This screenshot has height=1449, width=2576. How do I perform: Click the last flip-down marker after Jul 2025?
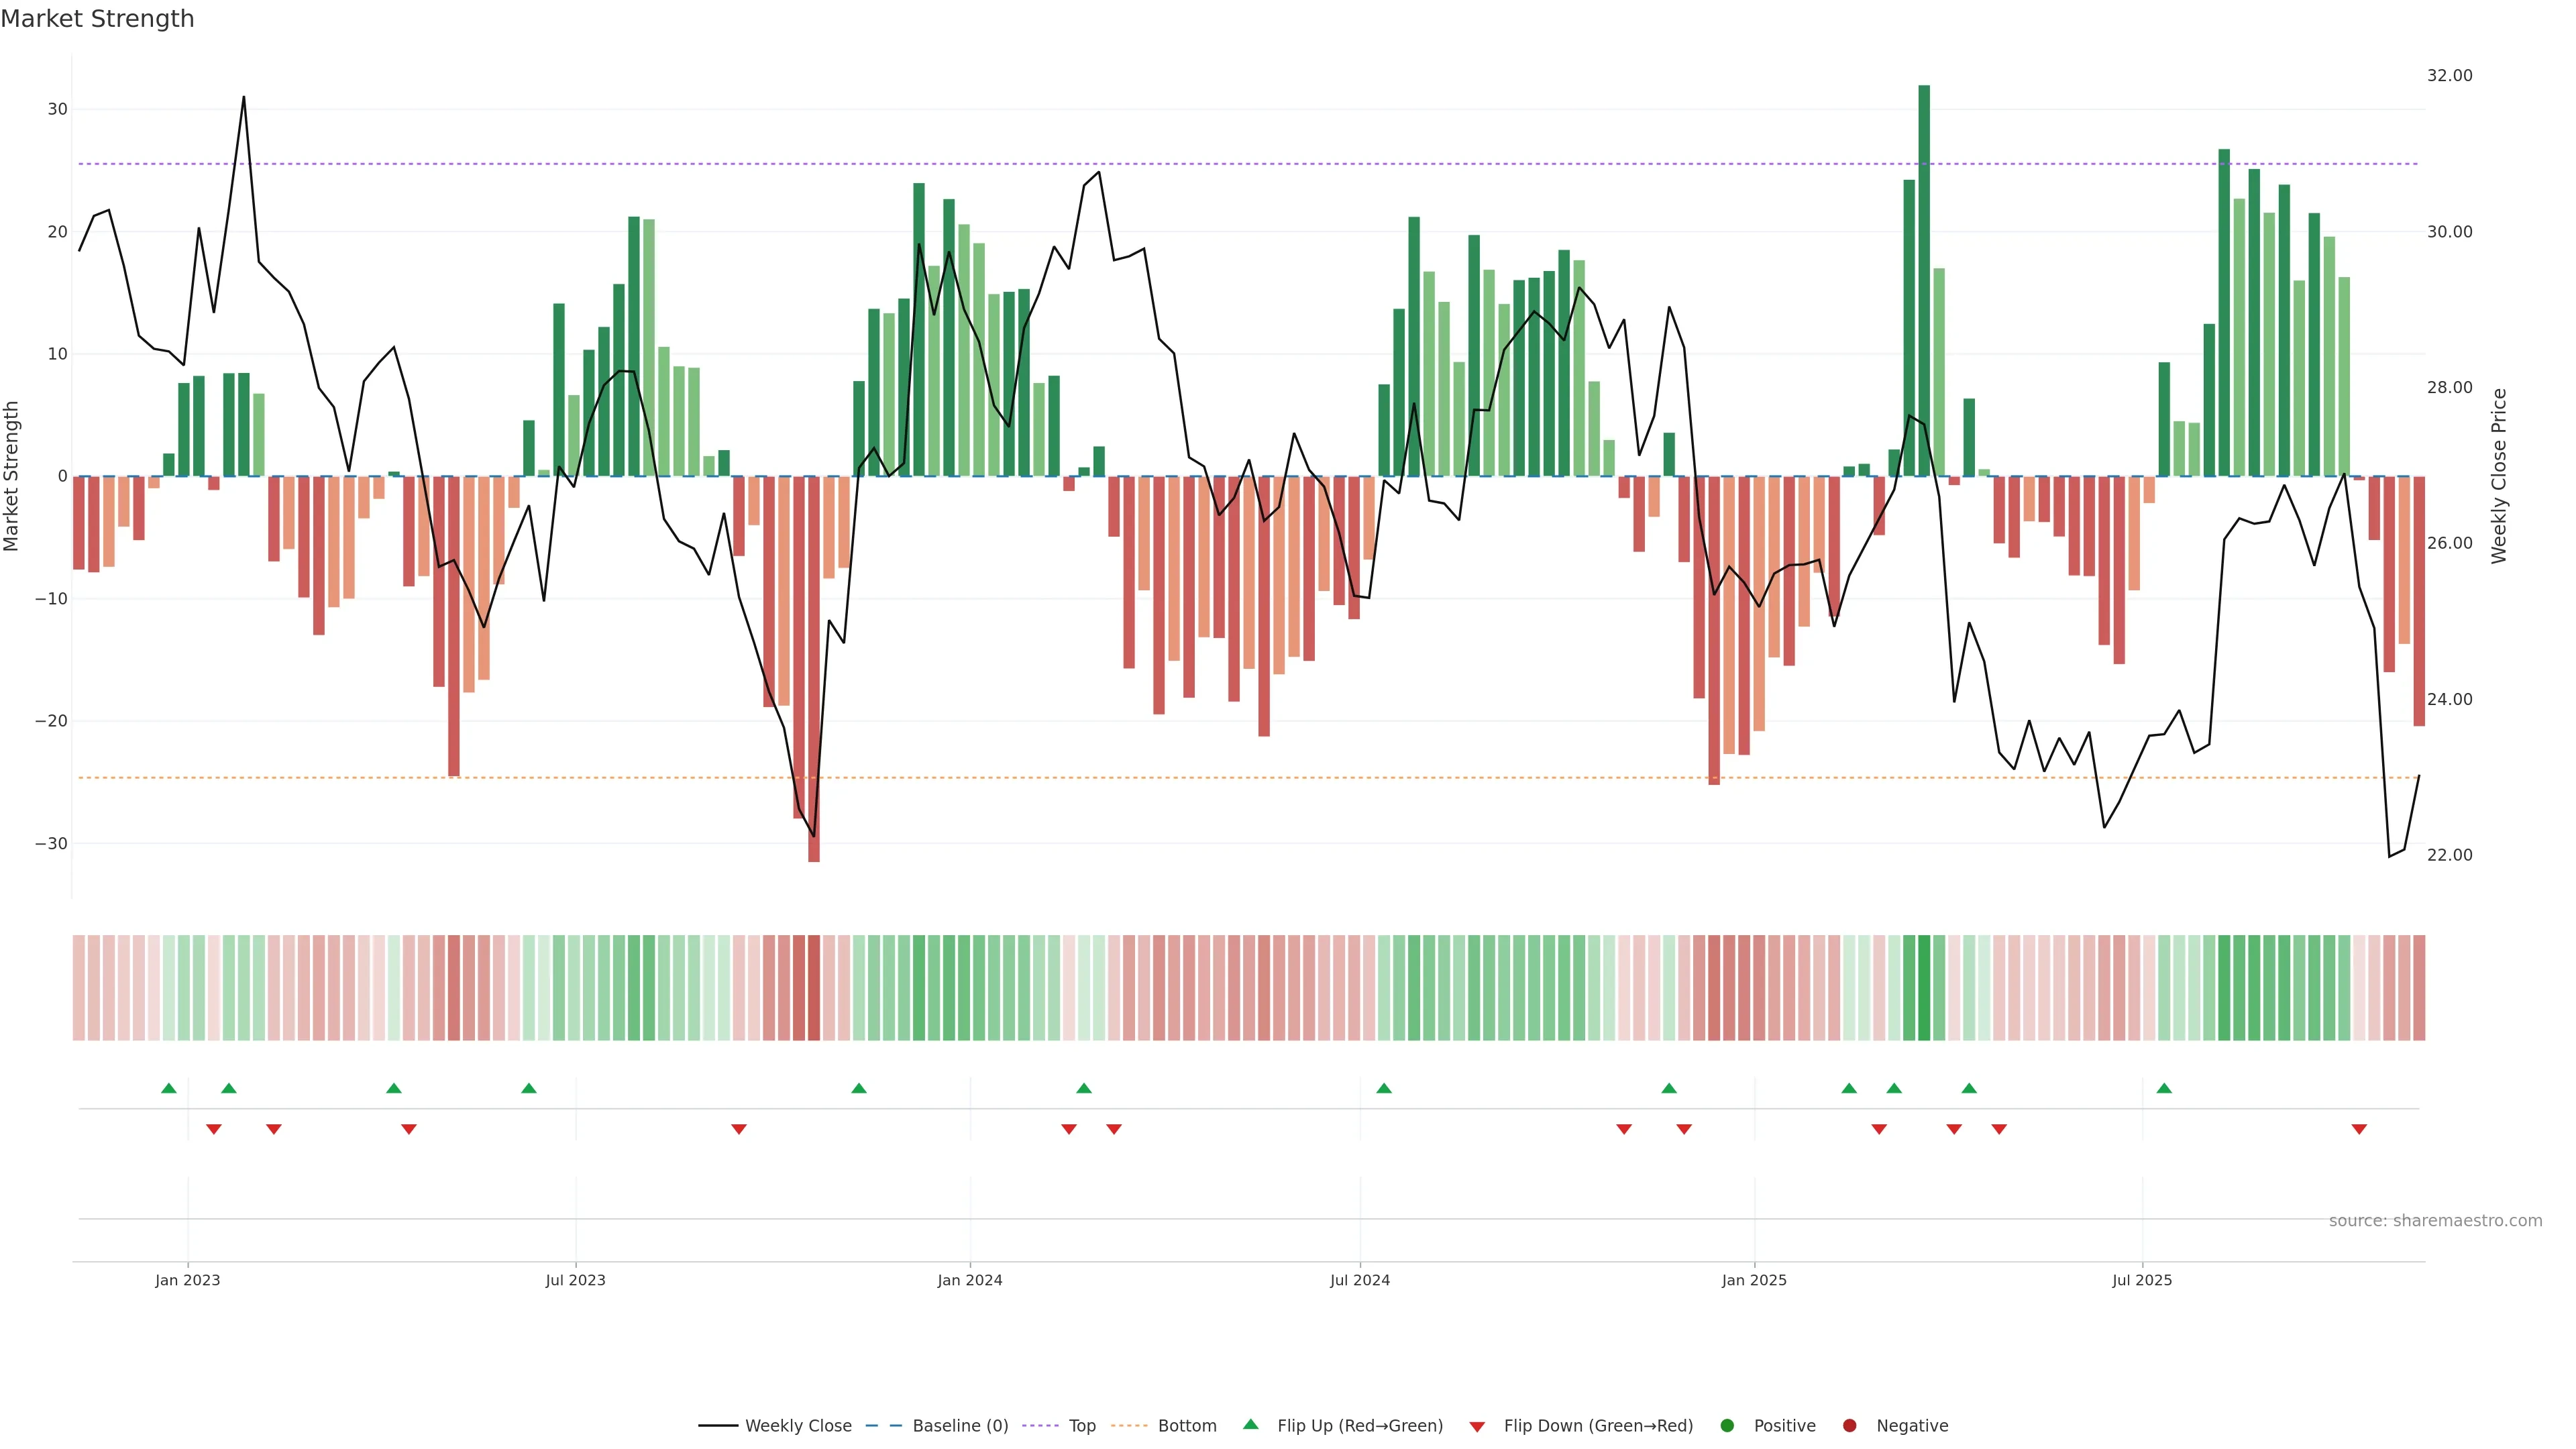click(2359, 1129)
